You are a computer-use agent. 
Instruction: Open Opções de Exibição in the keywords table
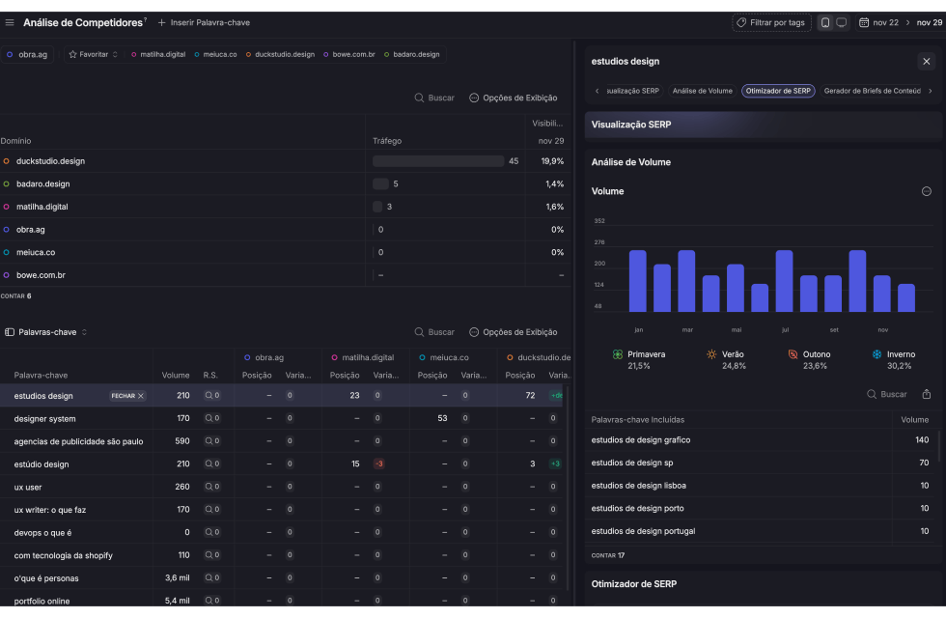(x=513, y=332)
